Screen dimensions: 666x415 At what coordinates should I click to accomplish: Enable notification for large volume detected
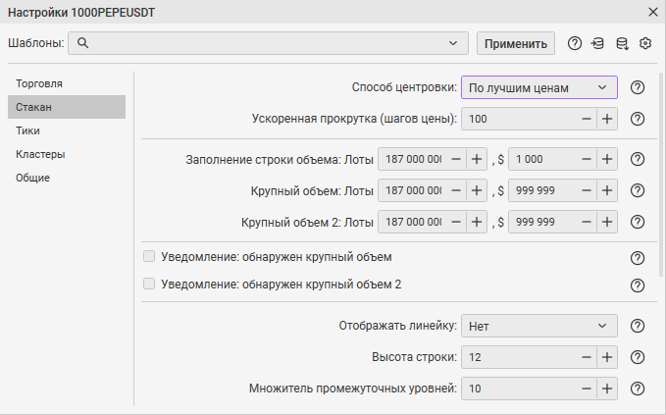[150, 257]
